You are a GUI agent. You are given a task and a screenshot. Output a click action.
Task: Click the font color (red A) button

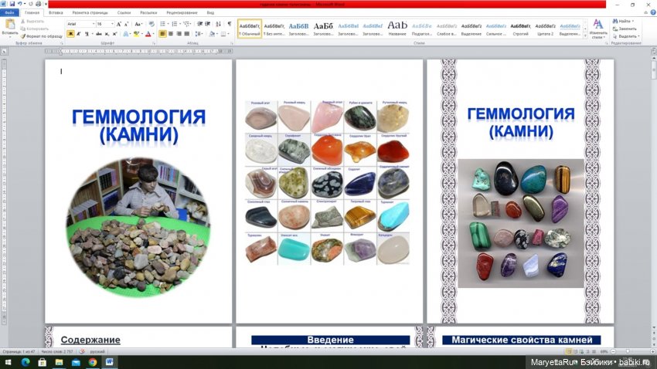pos(148,34)
